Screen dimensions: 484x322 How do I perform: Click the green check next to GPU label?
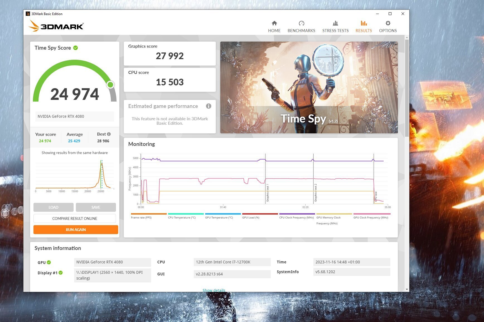tap(49, 262)
